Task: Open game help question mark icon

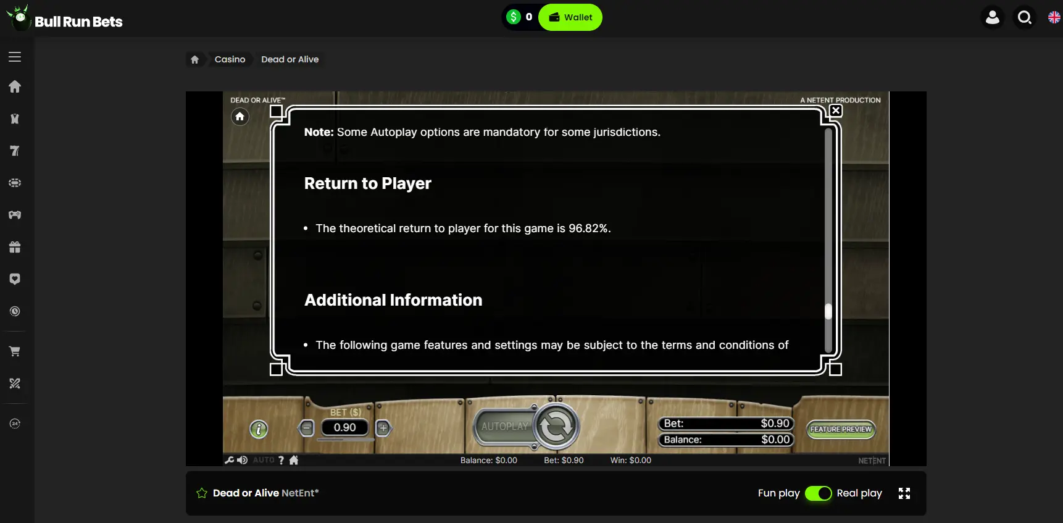Action: point(281,460)
